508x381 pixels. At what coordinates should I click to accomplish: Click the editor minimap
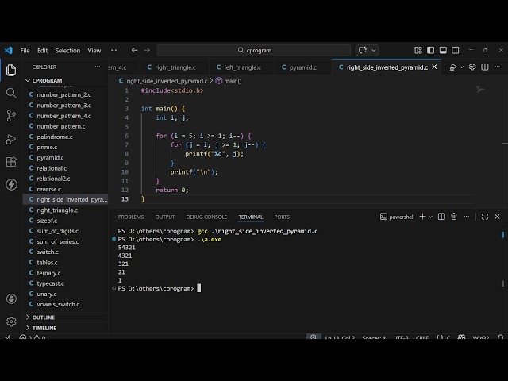[480, 89]
